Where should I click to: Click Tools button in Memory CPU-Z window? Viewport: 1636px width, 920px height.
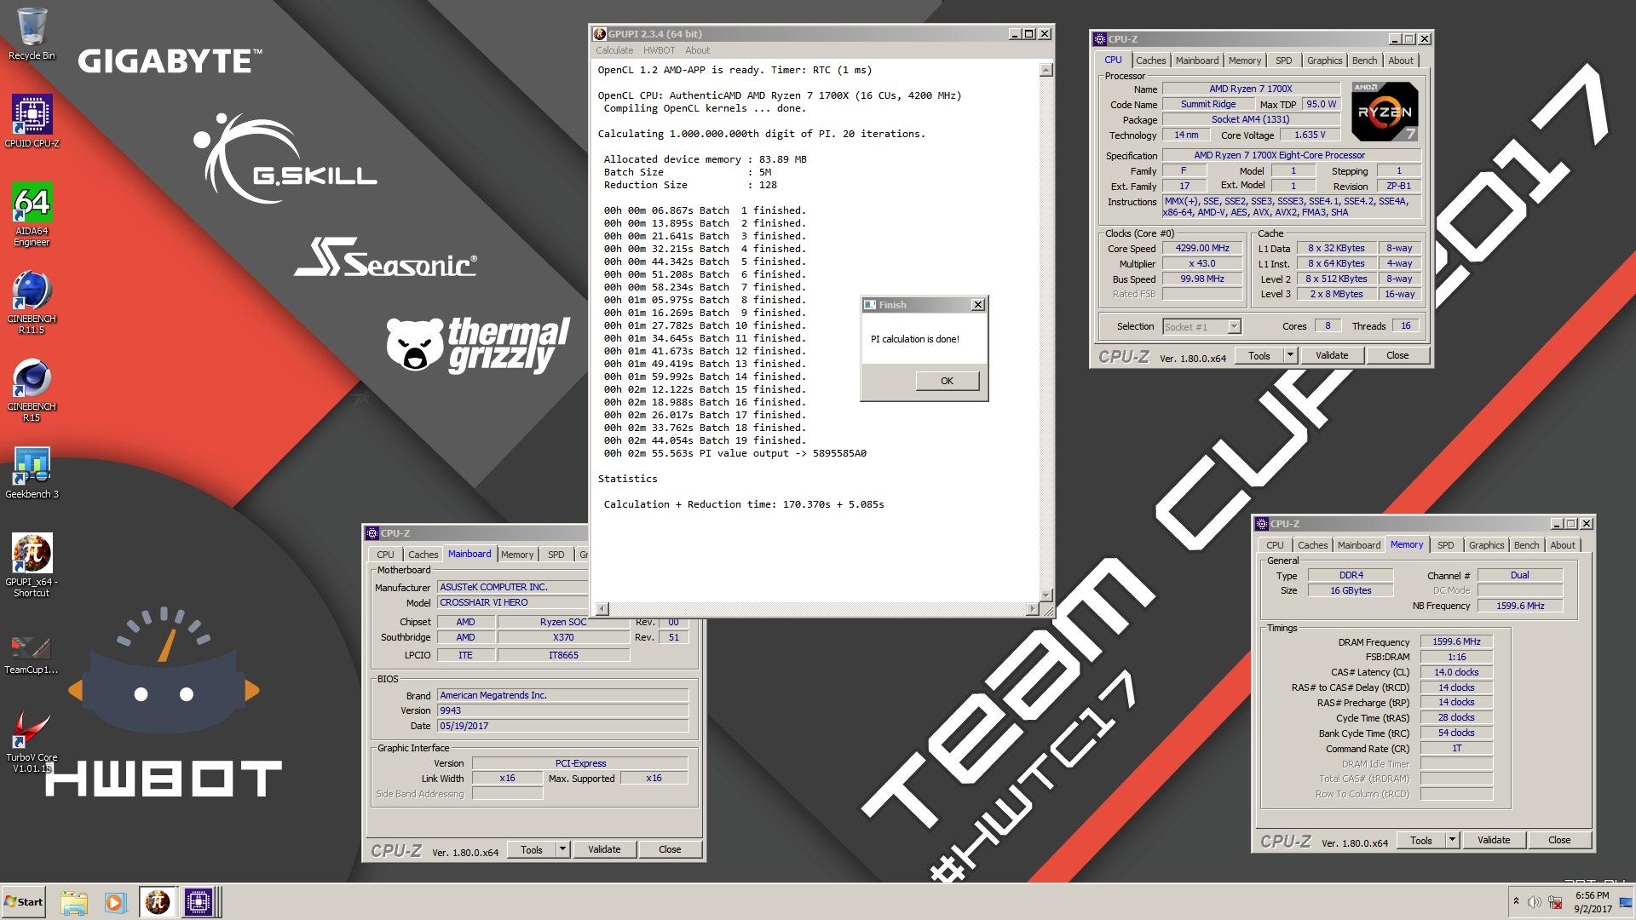coord(1421,841)
